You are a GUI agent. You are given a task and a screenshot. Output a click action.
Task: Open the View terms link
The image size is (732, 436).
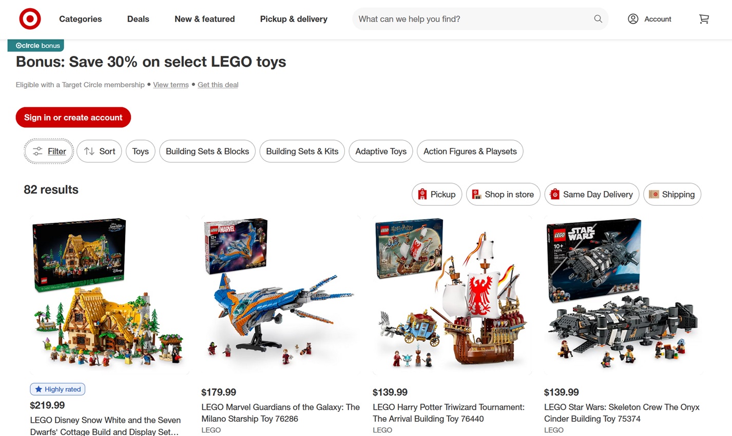point(171,85)
